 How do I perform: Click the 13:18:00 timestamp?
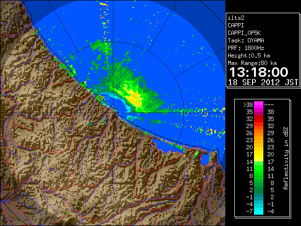point(259,72)
